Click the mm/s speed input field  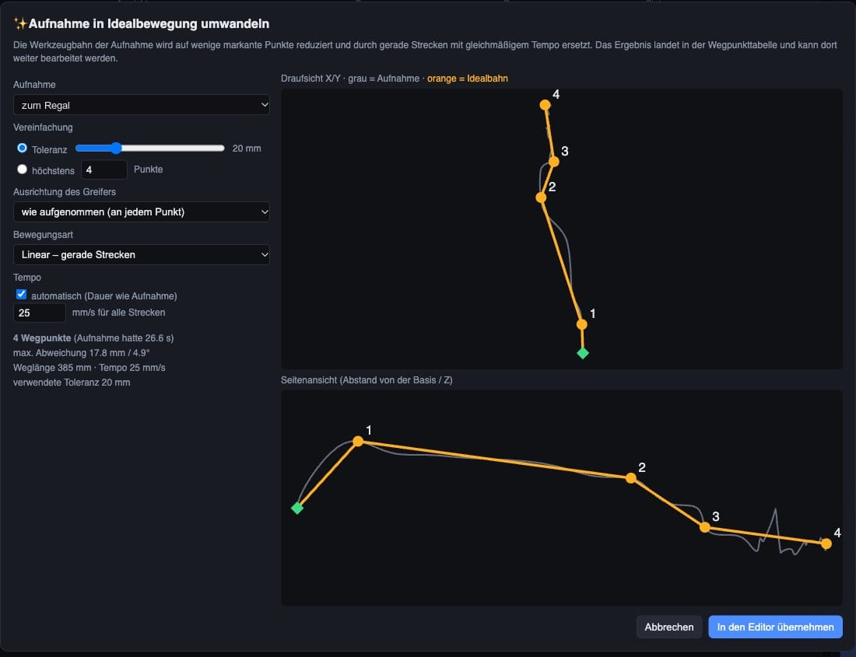40,313
